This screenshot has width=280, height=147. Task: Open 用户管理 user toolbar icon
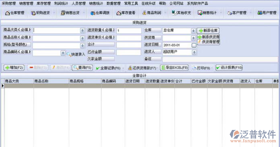pyautogui.click(x=260, y=13)
